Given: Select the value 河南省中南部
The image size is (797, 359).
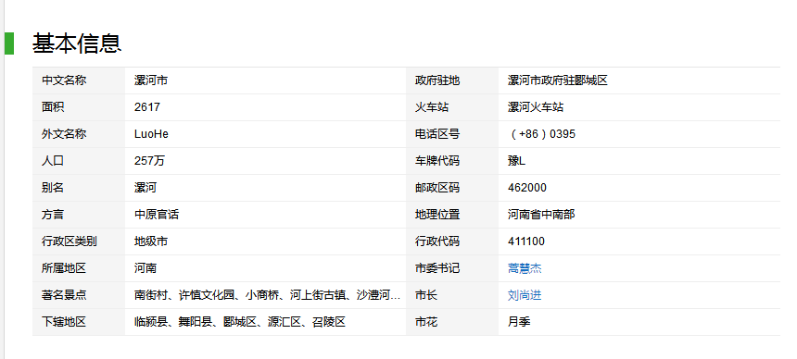Looking at the screenshot, I should click(541, 215).
